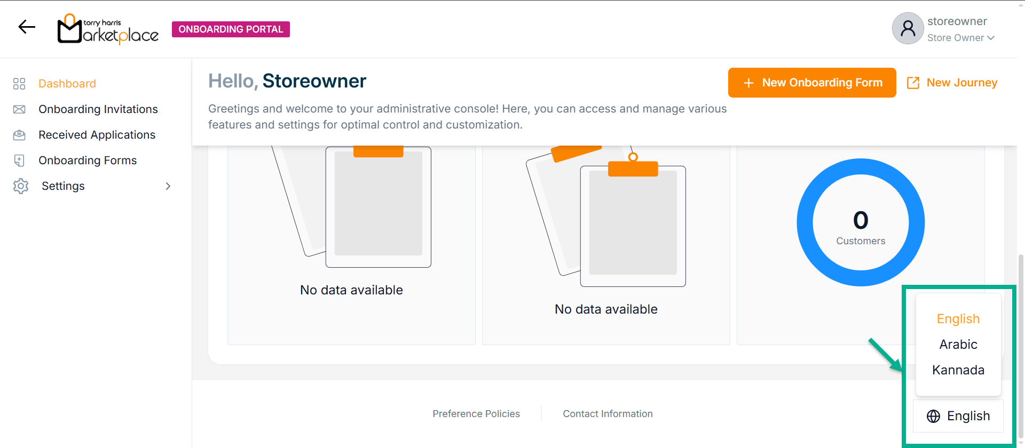Click the Onboarding Forms document icon

(x=19, y=161)
